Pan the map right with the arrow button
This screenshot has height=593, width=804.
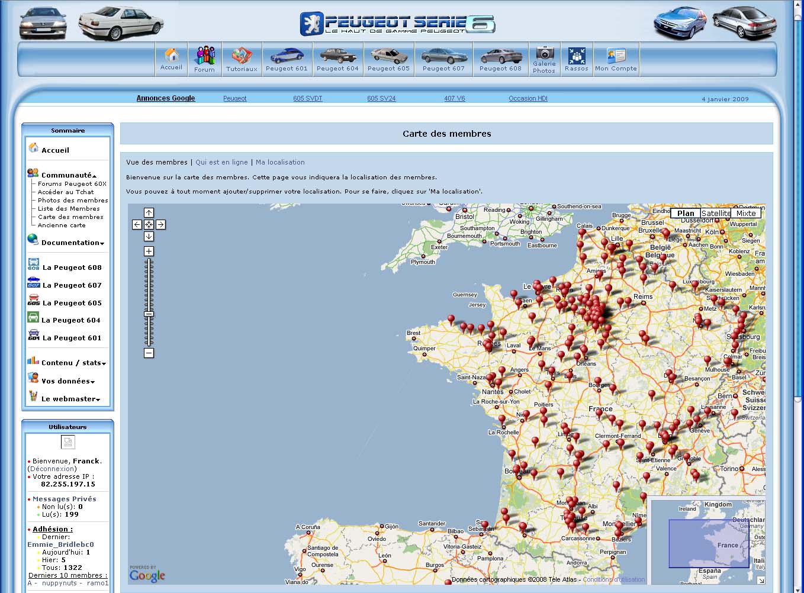pyautogui.click(x=160, y=224)
